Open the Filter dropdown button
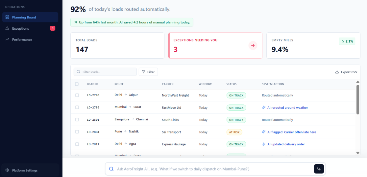 [x=148, y=72]
